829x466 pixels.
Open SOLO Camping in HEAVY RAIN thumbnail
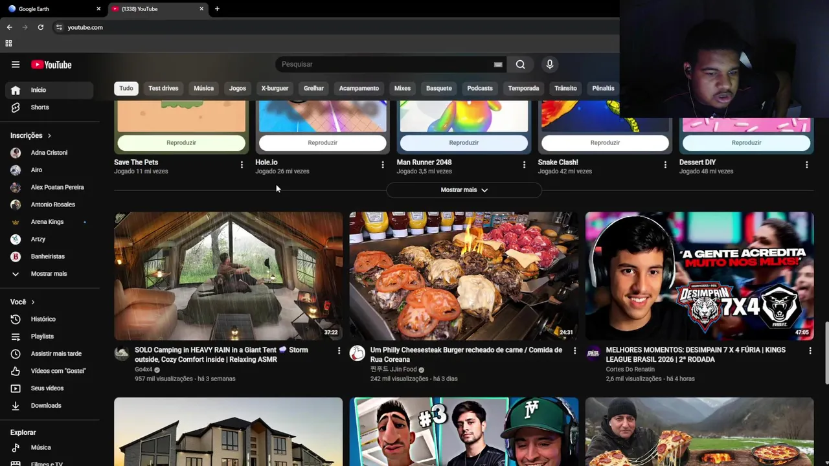click(228, 276)
